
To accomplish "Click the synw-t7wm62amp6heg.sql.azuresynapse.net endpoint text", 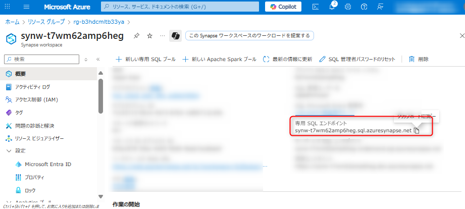I will click(x=353, y=131).
